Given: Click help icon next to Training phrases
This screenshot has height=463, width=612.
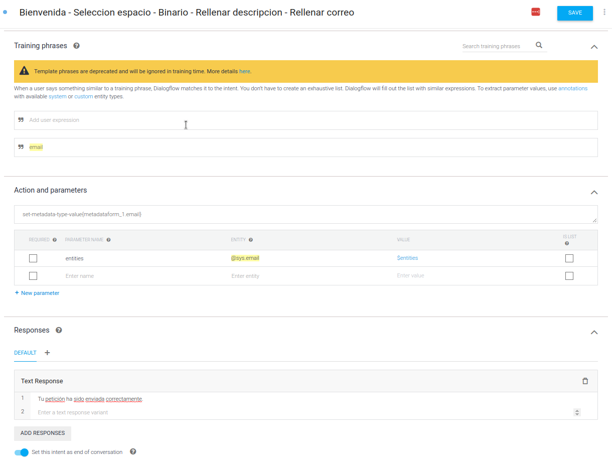Looking at the screenshot, I should (77, 46).
